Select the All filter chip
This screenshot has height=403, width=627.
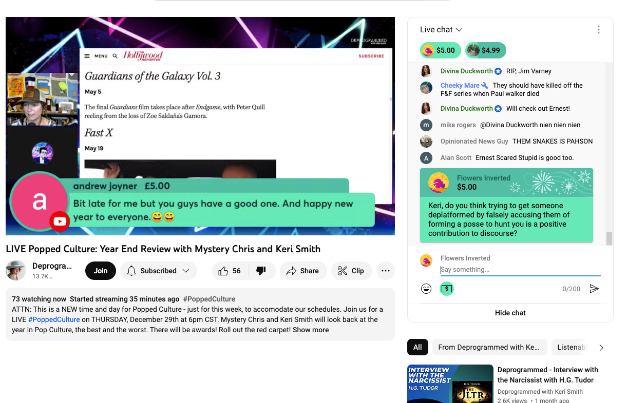pyautogui.click(x=417, y=347)
